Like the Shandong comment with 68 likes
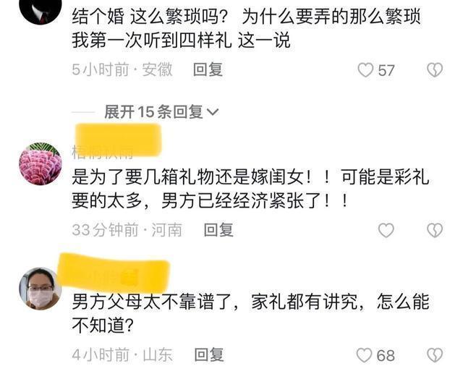This screenshot has height=374, width=463. click(365, 355)
